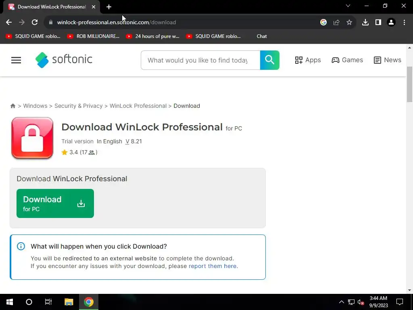Open Chrome three-dot menu

[404, 23]
